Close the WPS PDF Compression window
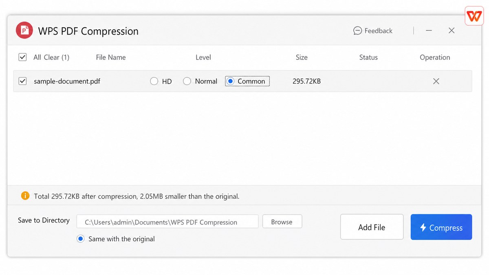Viewport: 489px width, 275px height. [x=452, y=31]
